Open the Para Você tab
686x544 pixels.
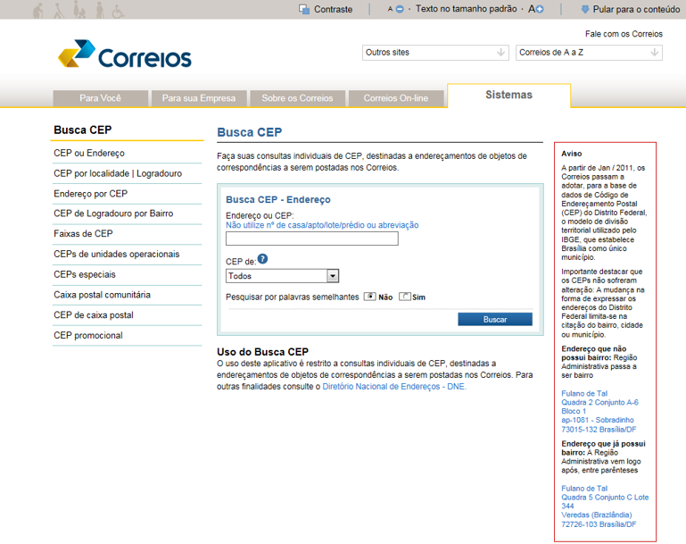[100, 98]
